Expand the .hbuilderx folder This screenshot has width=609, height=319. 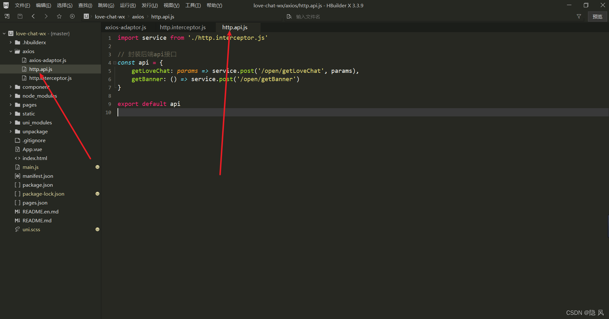click(11, 42)
